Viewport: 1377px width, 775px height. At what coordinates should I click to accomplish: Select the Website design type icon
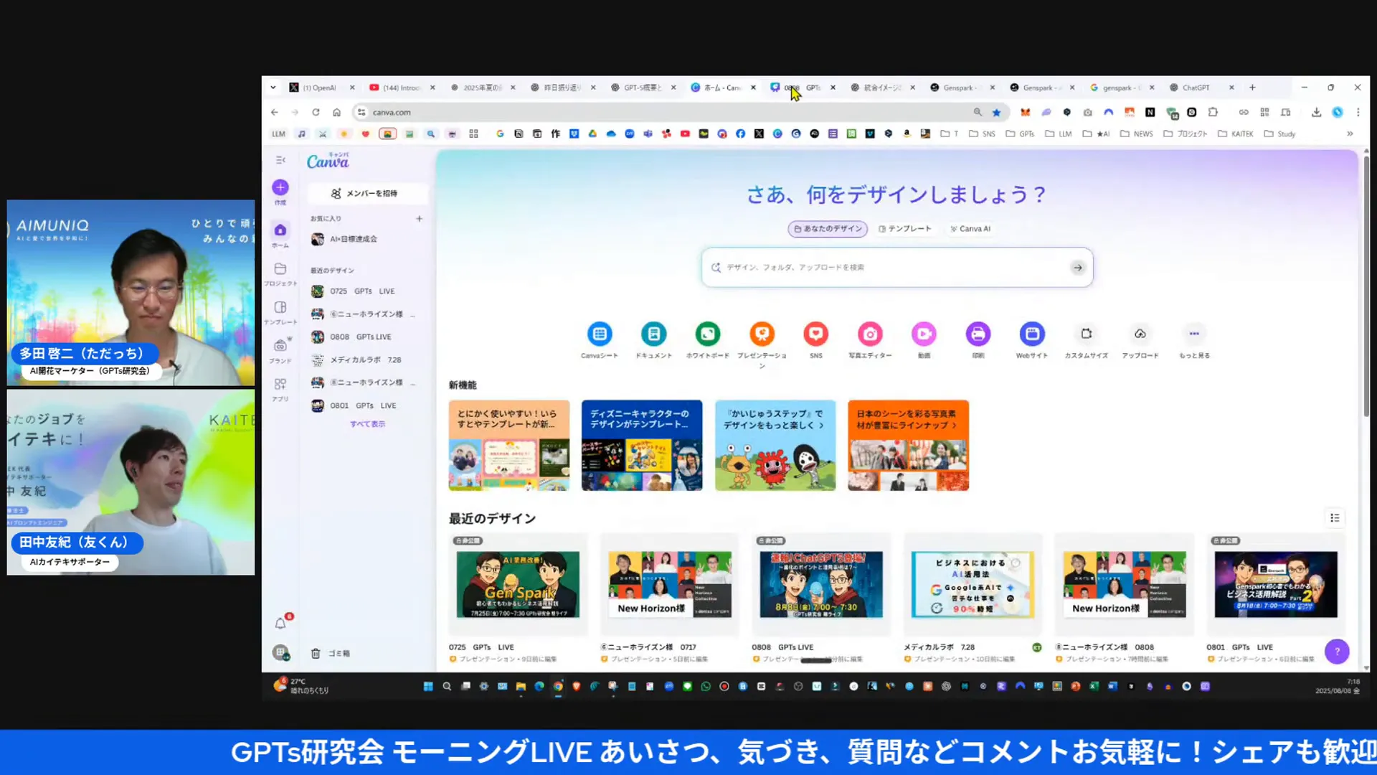pyautogui.click(x=1032, y=334)
